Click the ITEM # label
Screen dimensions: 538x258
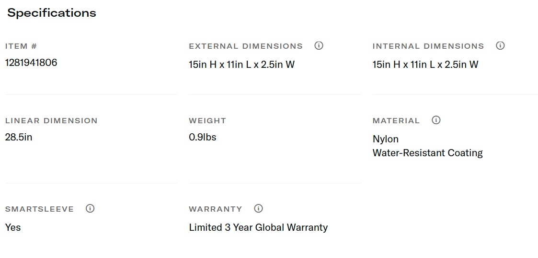click(x=21, y=46)
